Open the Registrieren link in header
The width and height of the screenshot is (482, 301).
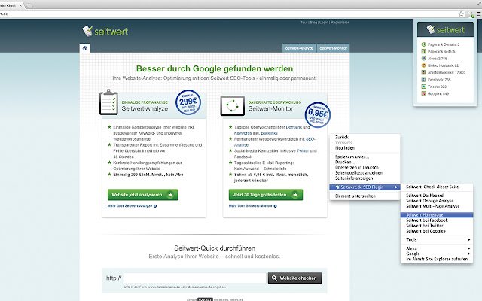click(340, 23)
